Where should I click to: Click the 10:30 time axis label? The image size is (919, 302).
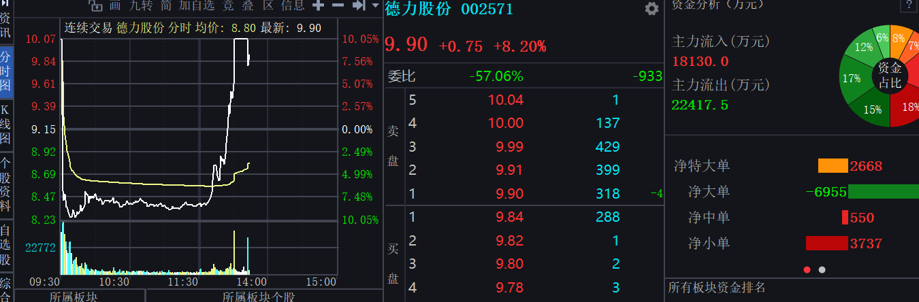click(x=114, y=282)
